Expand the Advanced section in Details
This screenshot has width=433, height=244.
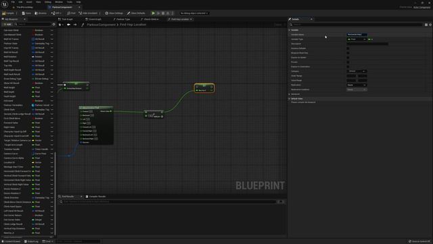click(x=290, y=94)
